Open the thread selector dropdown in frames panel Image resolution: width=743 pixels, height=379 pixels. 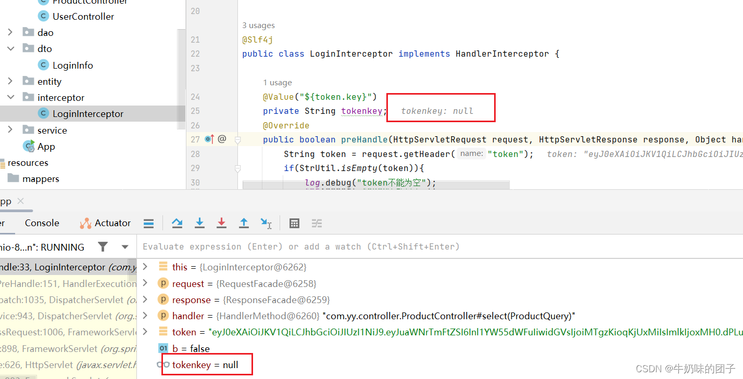[x=124, y=247]
